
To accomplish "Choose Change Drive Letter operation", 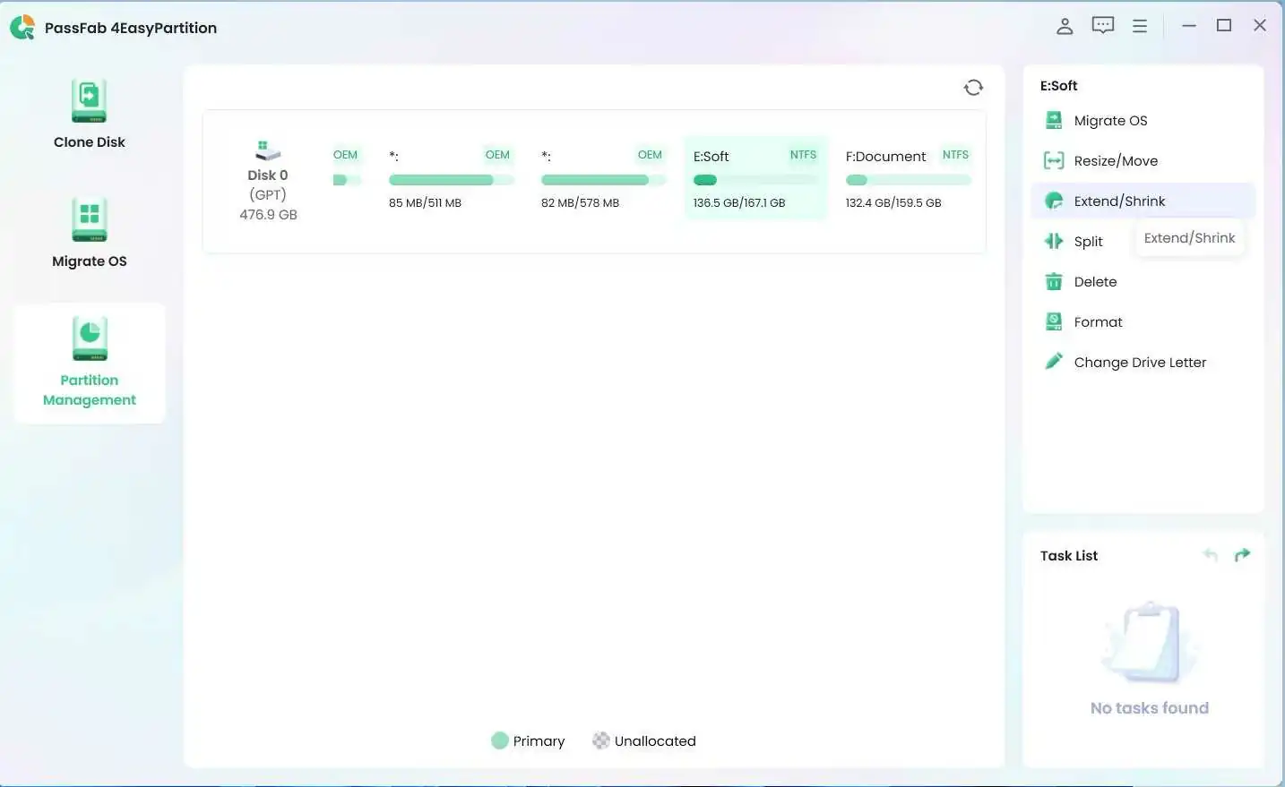I will [1143, 362].
